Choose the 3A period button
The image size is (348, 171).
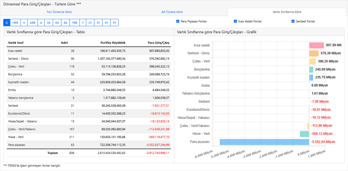tap(49, 23)
